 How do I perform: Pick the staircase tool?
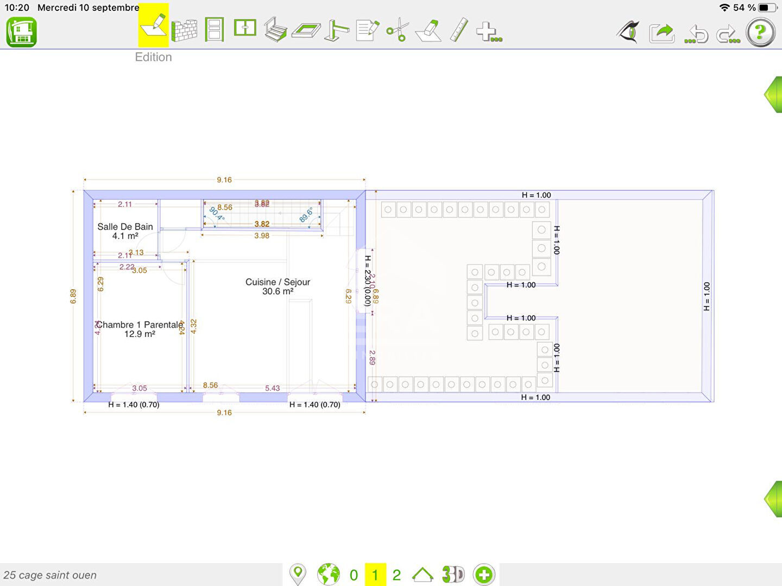coord(275,30)
